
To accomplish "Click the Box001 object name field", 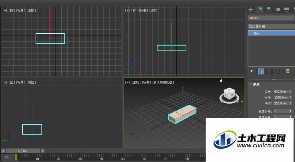I will 271,18.
